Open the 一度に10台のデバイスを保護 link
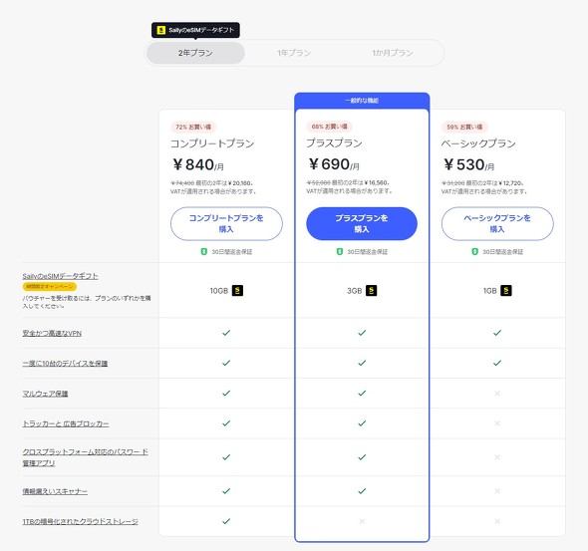Viewport: 588px width, 551px height. [x=65, y=364]
